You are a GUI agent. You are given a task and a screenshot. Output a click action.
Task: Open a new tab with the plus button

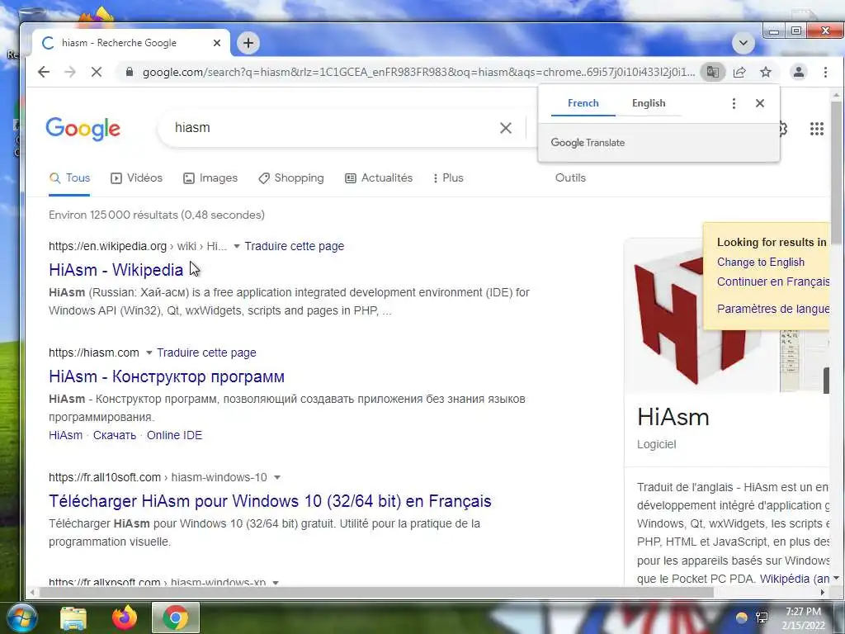pyautogui.click(x=248, y=43)
